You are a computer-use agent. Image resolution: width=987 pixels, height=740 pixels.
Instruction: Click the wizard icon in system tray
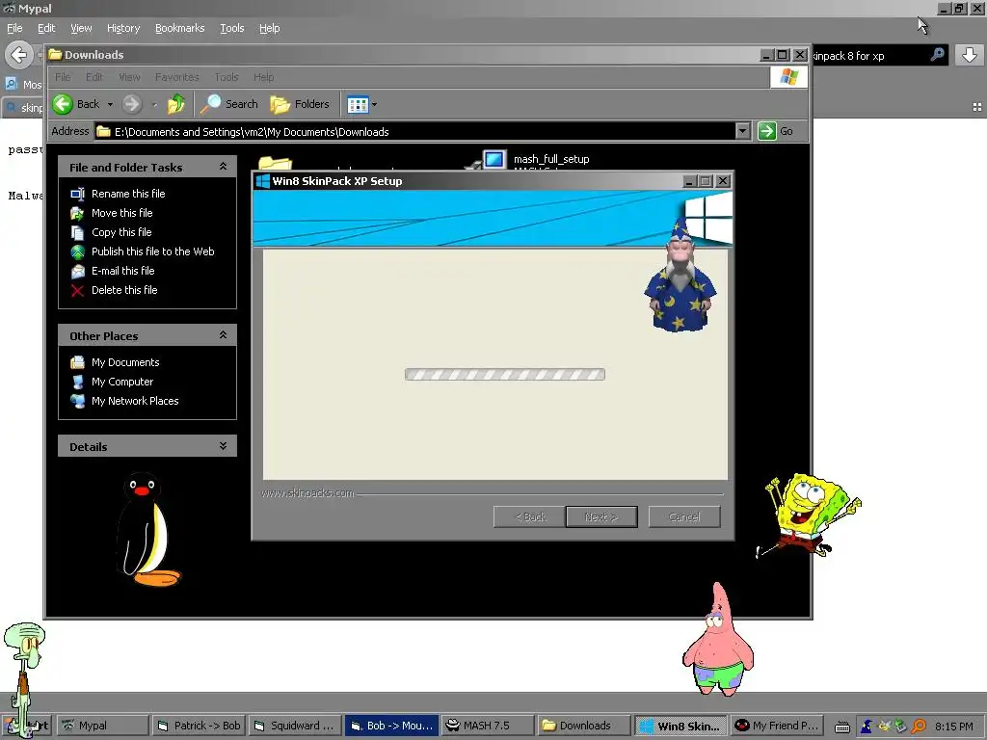tap(867, 727)
